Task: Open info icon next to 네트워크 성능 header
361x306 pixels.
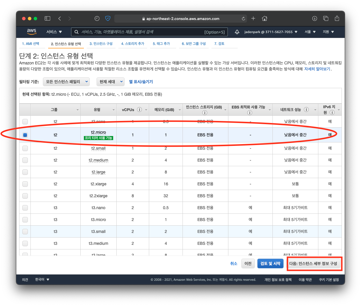Action: (x=306, y=110)
